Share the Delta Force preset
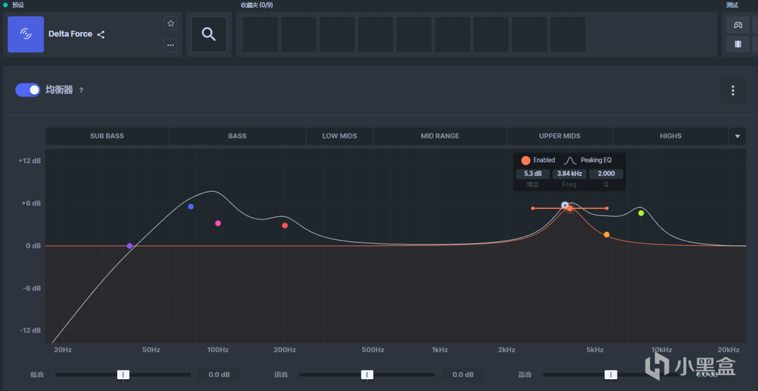This screenshot has height=391, width=758. click(101, 34)
